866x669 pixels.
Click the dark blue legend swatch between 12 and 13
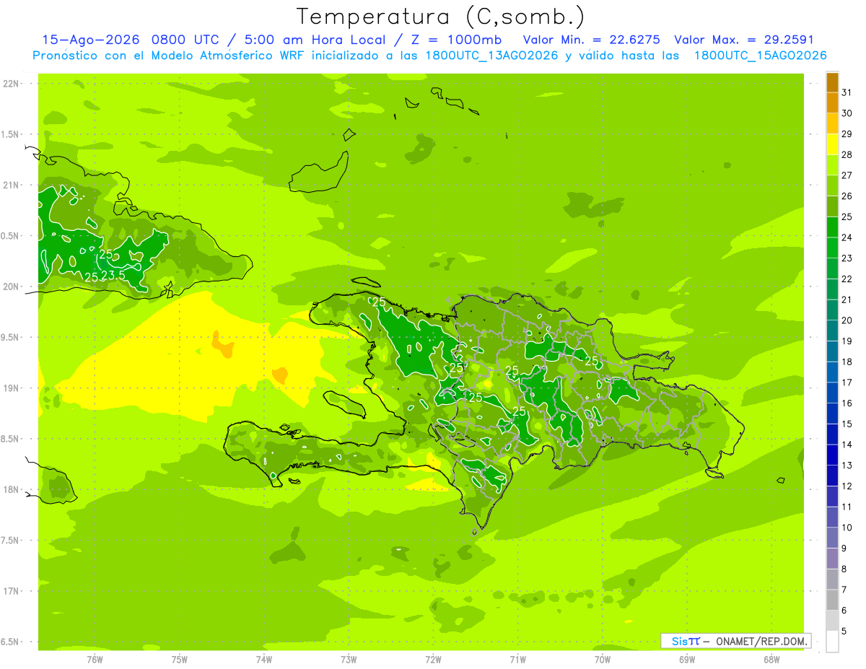coord(832,476)
